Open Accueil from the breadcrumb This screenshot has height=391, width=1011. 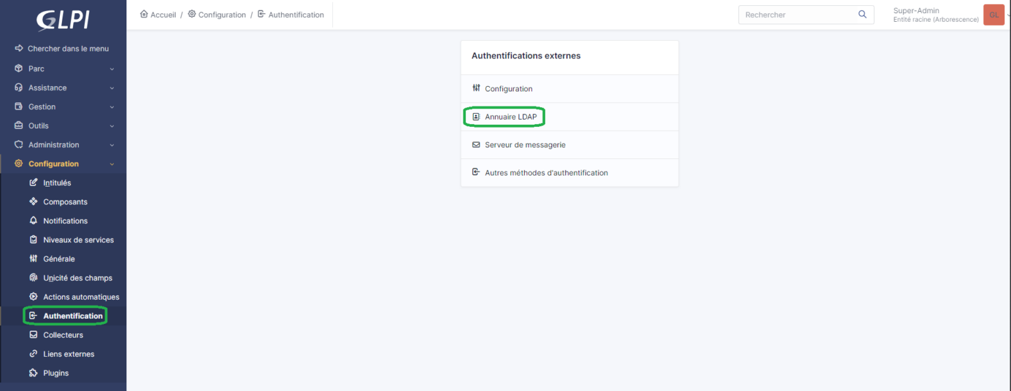tap(157, 14)
